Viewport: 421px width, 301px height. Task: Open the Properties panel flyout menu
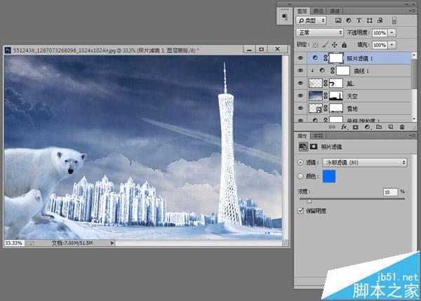click(411, 135)
